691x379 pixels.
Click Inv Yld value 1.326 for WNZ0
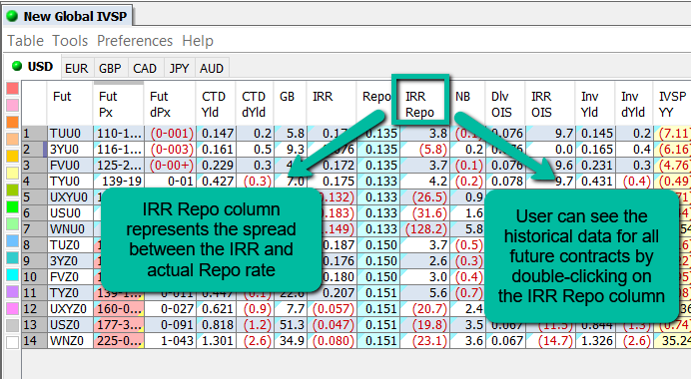595,341
